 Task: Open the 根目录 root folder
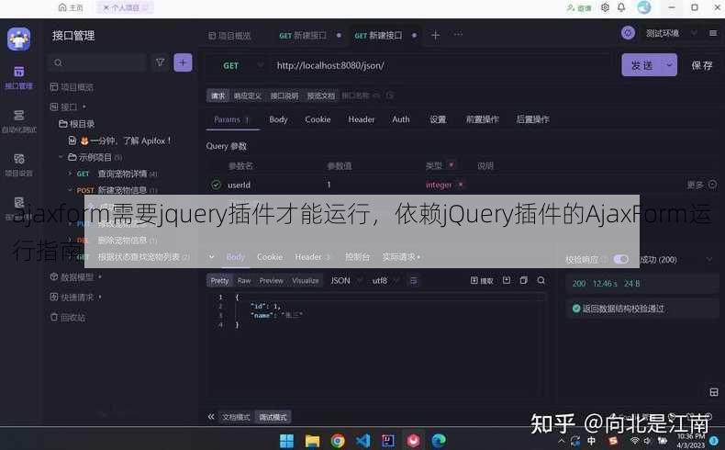(76, 124)
